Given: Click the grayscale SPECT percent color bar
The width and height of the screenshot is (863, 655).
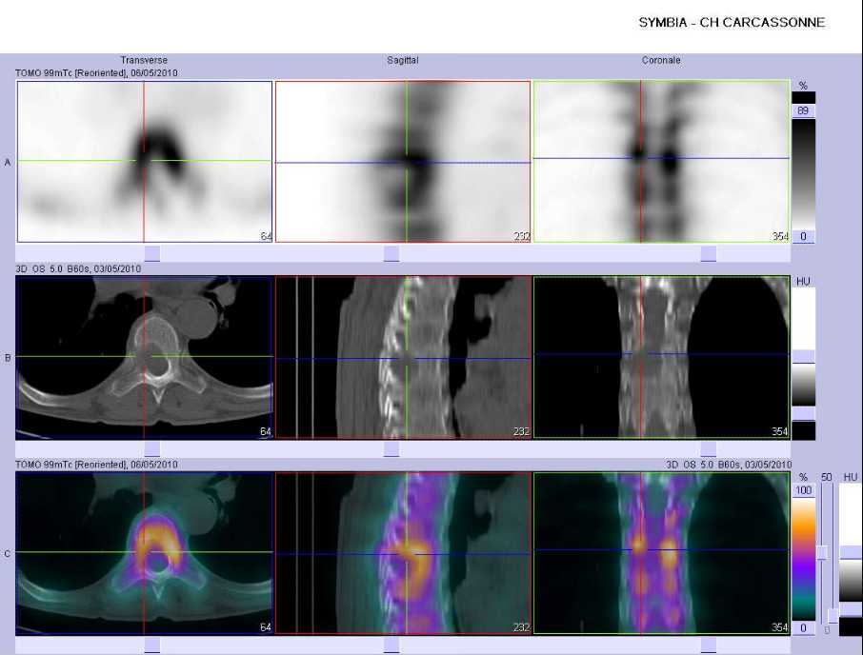Looking at the screenshot, I should pos(803,174).
